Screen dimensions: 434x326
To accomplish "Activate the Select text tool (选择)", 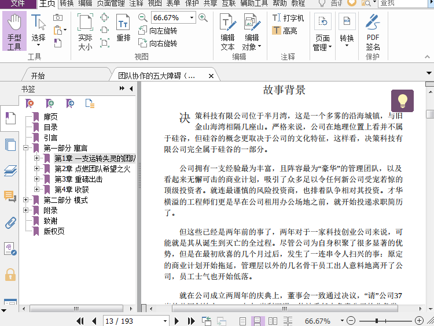I will click(38, 31).
